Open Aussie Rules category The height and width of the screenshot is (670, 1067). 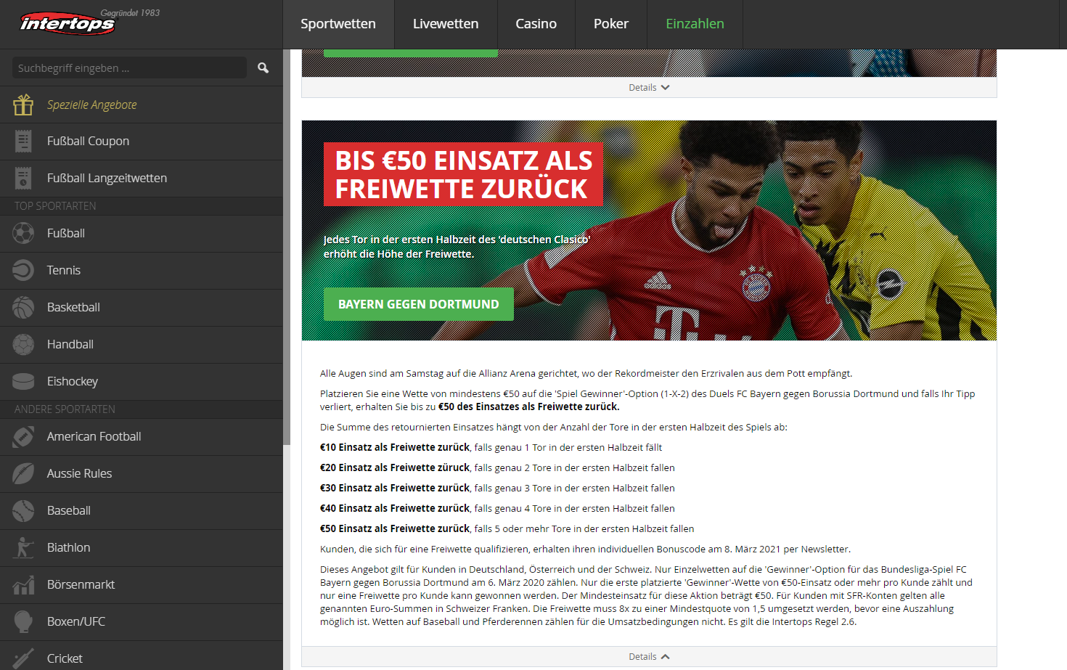point(141,473)
